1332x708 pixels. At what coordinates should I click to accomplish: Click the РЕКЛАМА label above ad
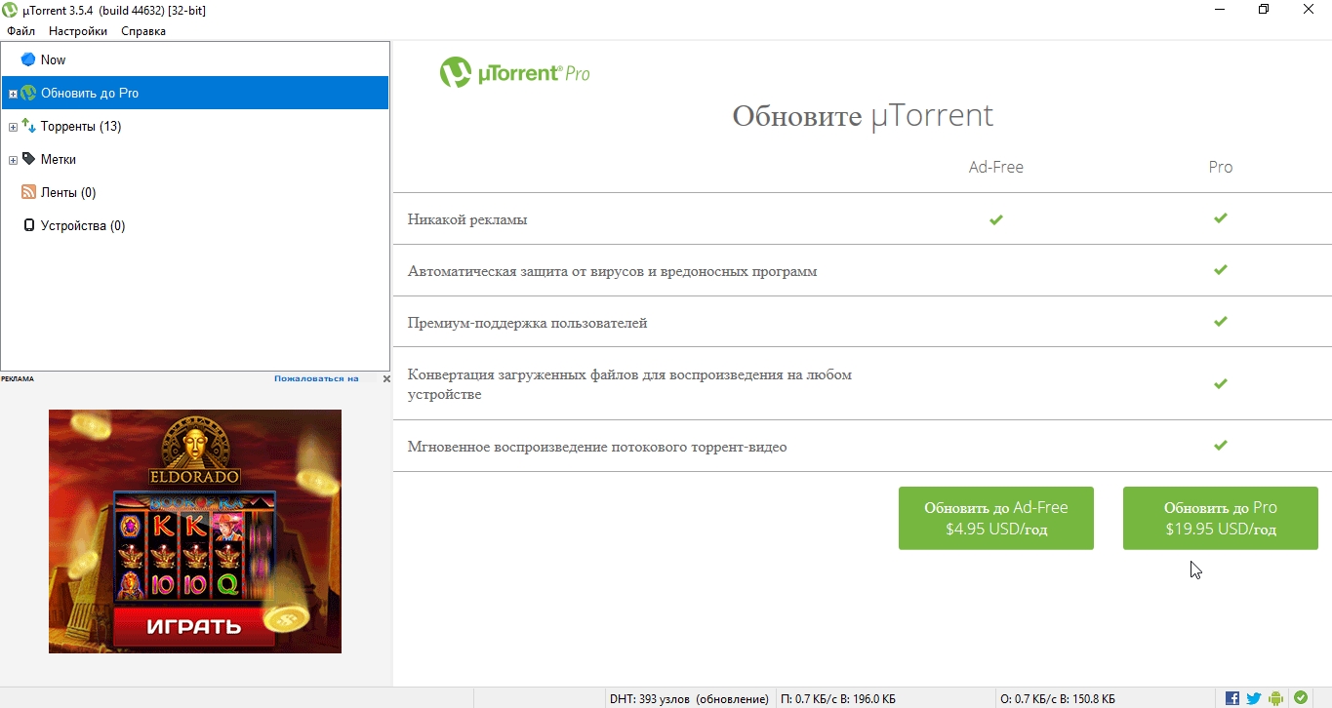point(18,378)
